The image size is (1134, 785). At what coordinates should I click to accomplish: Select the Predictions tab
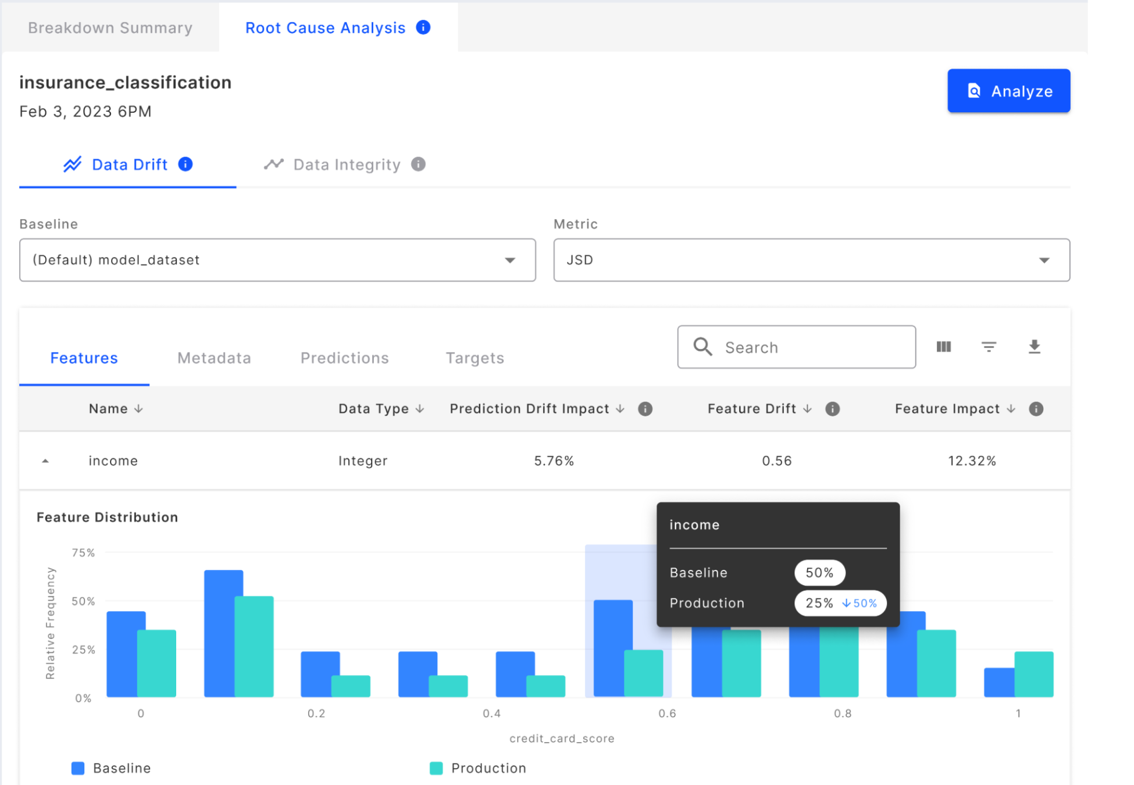pyautogui.click(x=344, y=358)
